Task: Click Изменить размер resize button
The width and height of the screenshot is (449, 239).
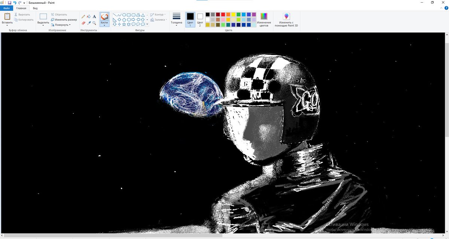Action: pos(64,19)
